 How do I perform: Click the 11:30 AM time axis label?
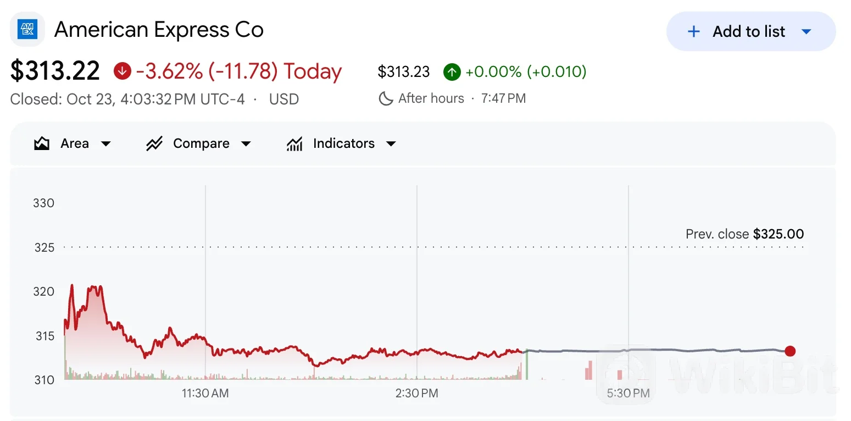[205, 394]
